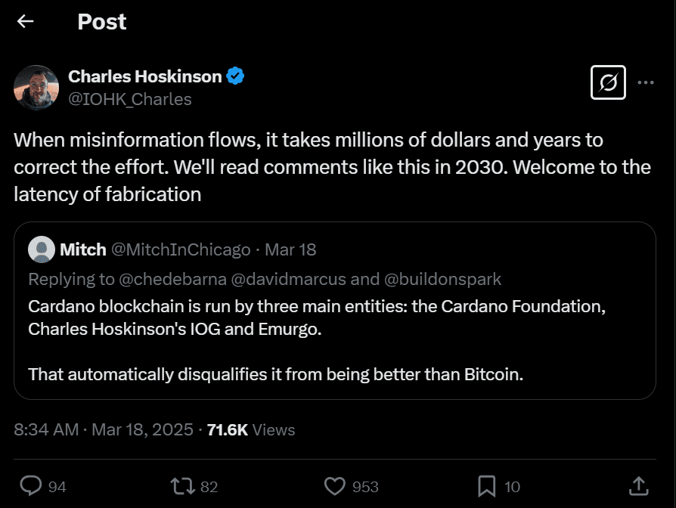
Task: Open Charles Hoskinson's profile picture
Action: pos(36,83)
